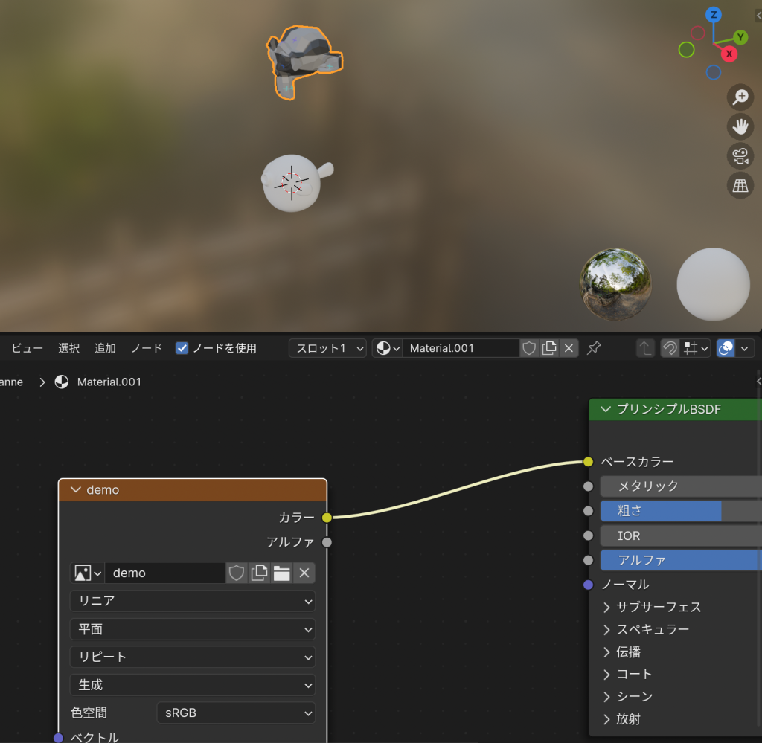Select the pan hand icon in viewport
The height and width of the screenshot is (743, 762).
pyautogui.click(x=740, y=126)
